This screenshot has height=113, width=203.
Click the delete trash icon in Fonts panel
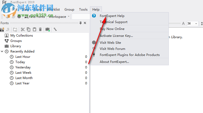[x=40, y=29]
